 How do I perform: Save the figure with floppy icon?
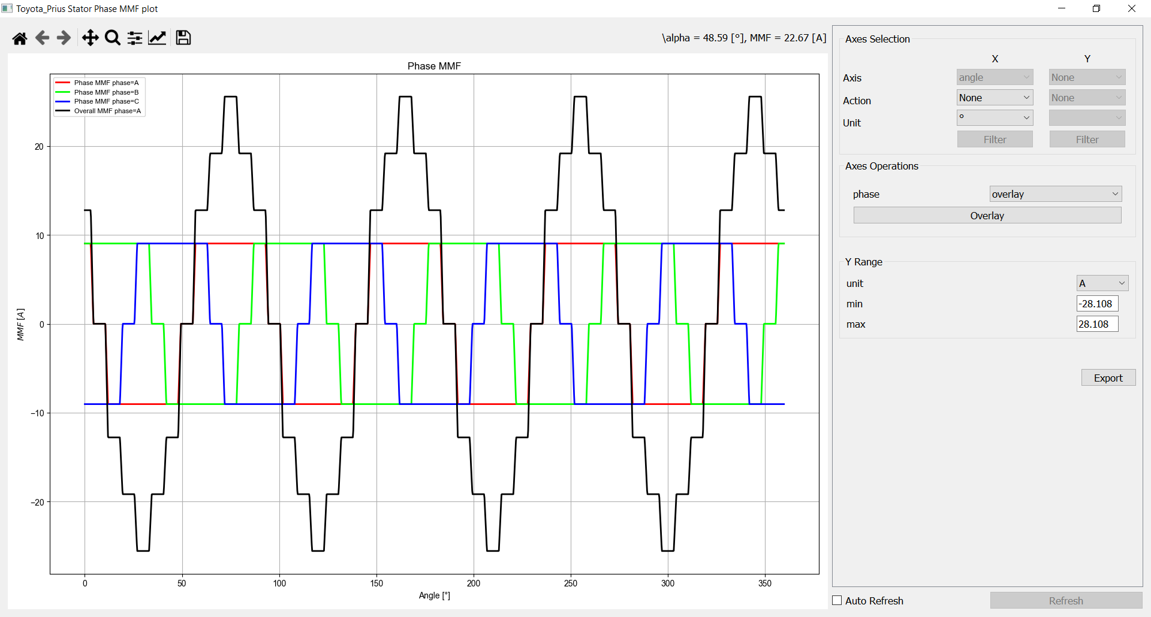coord(183,38)
